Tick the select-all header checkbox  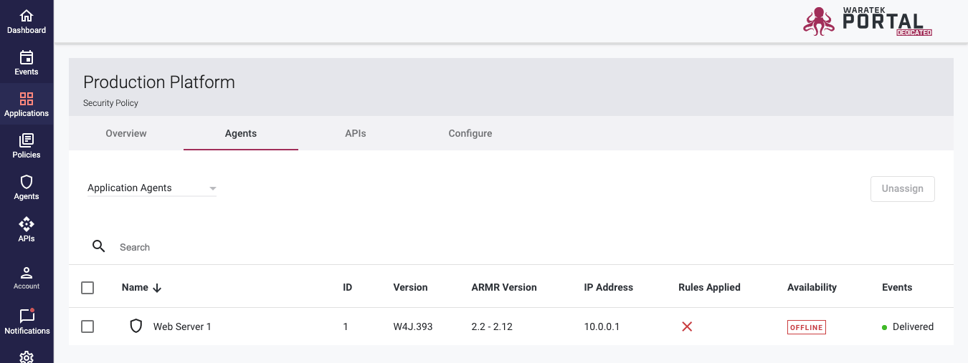pos(87,288)
